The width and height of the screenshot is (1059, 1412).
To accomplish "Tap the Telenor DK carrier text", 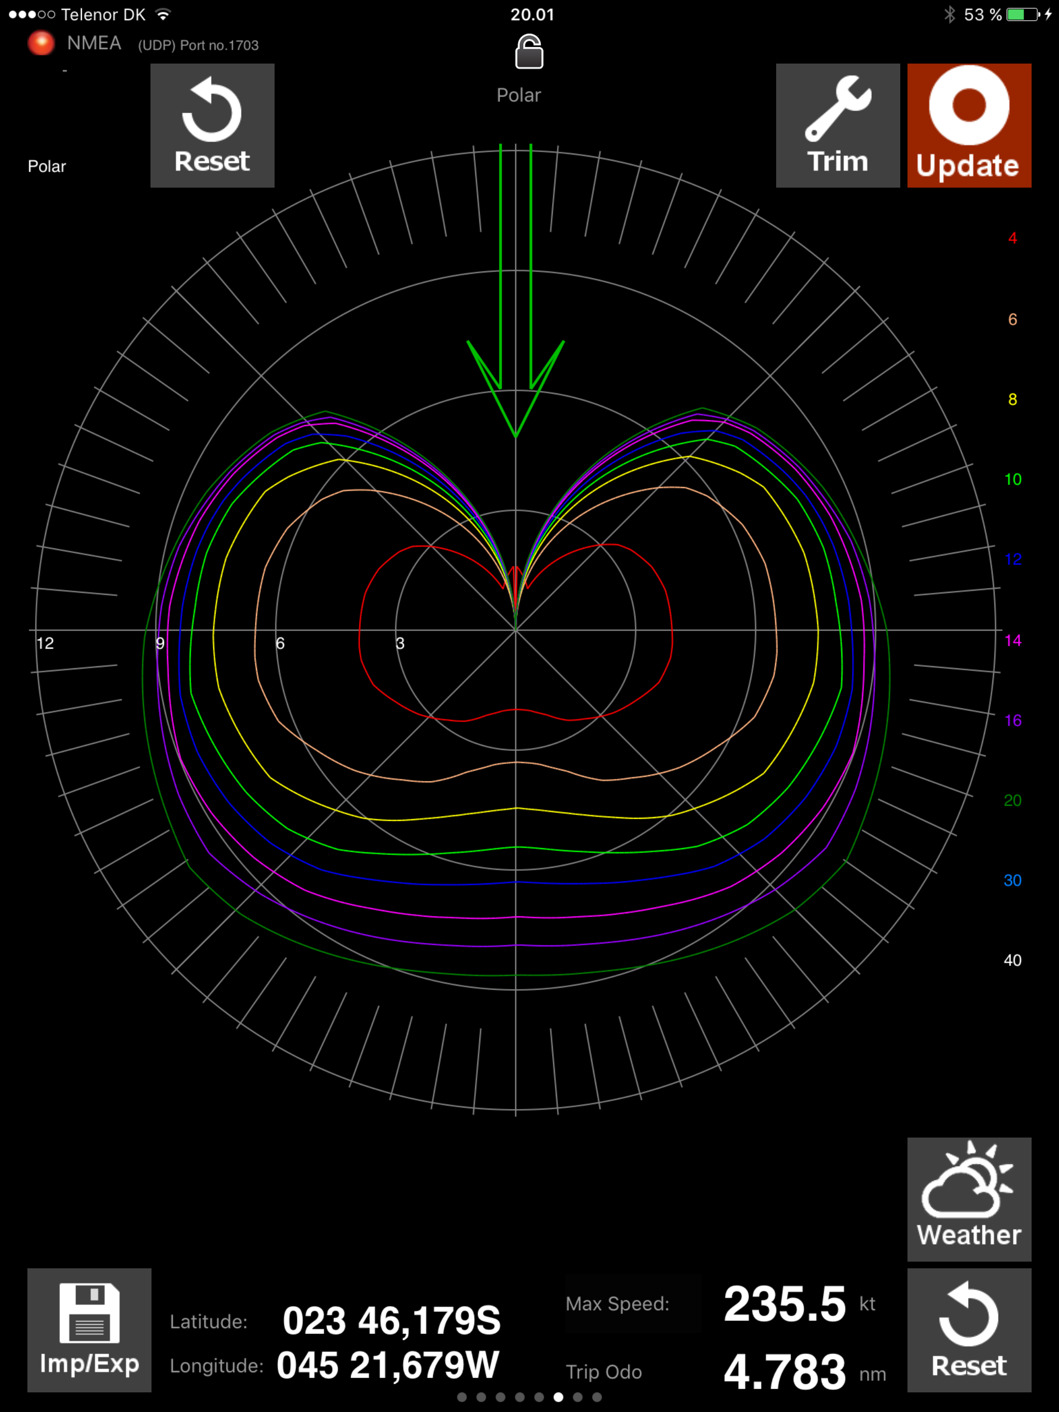I will pos(103,14).
